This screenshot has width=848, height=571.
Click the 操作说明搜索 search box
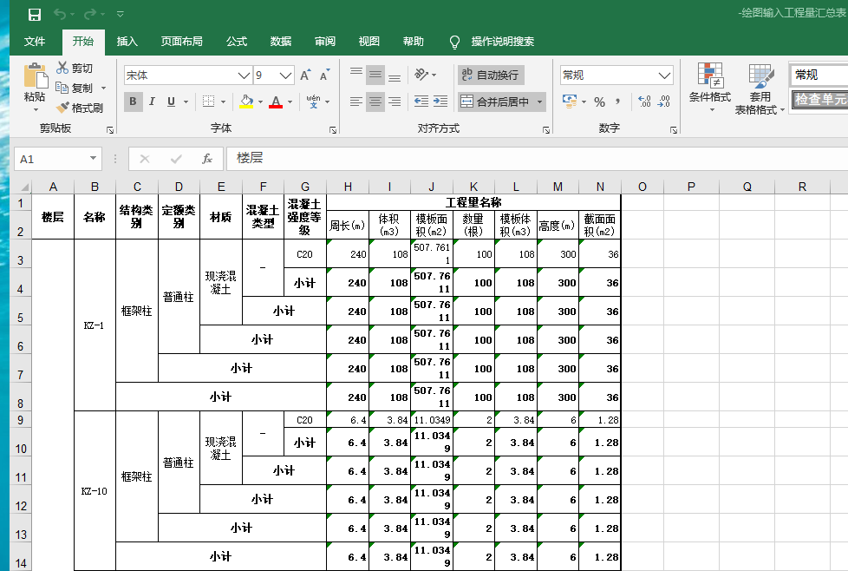[502, 41]
